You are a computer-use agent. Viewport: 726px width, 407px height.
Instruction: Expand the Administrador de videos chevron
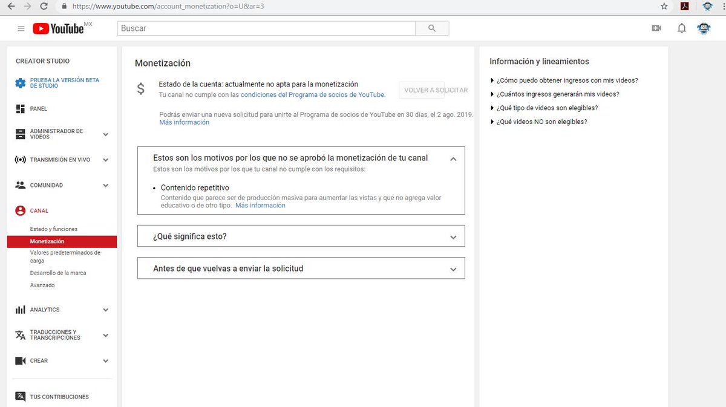pyautogui.click(x=106, y=134)
